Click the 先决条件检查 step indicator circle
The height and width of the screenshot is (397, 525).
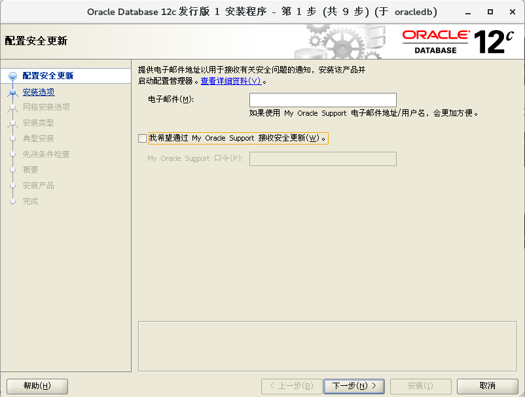[13, 154]
